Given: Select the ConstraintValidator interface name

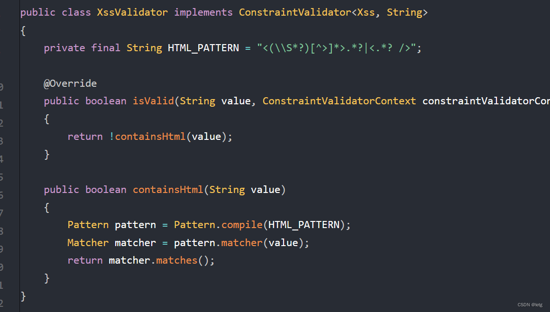Looking at the screenshot, I should click(x=295, y=12).
